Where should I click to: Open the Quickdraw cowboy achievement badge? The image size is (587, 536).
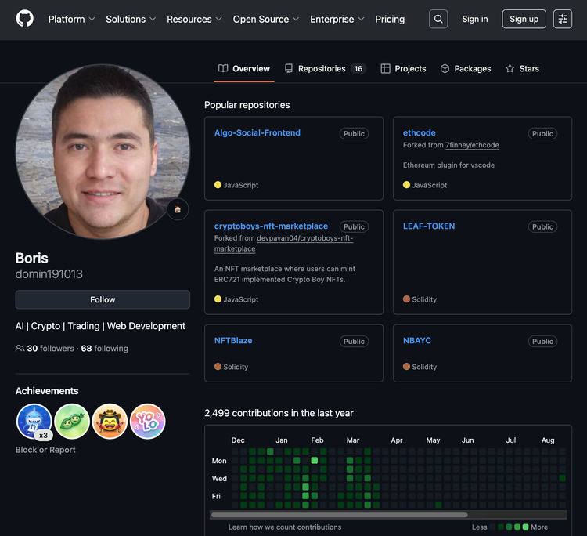click(110, 422)
